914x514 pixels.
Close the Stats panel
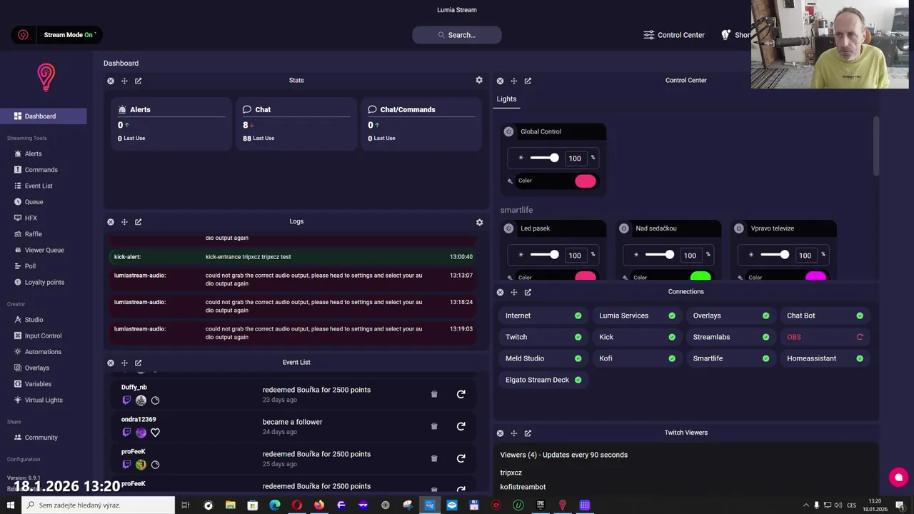111,81
